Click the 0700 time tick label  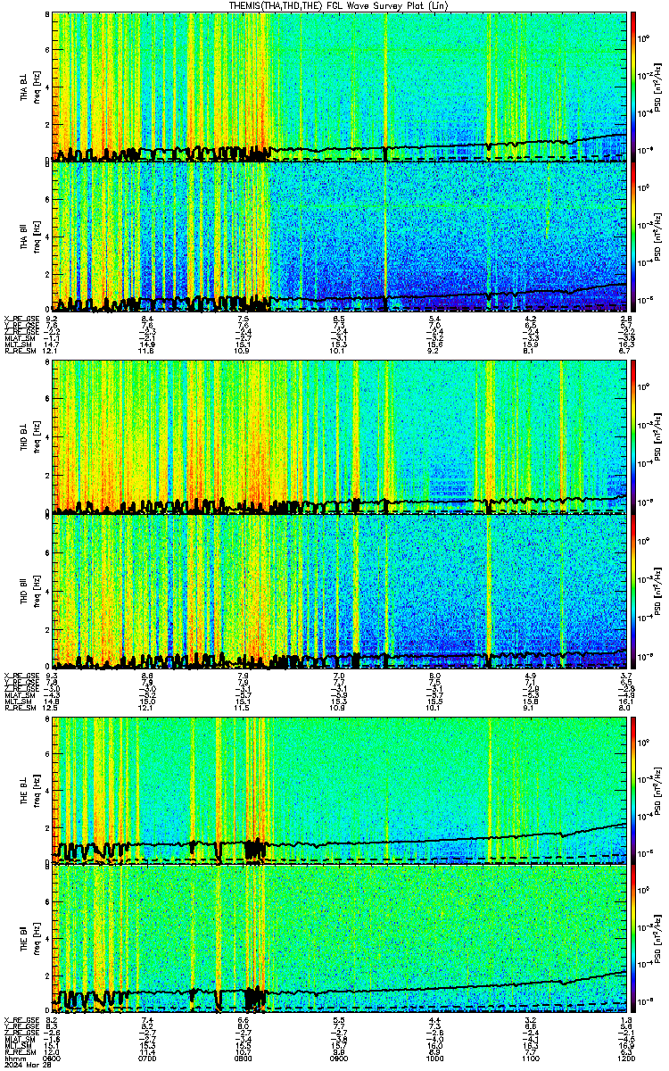tap(148, 1059)
